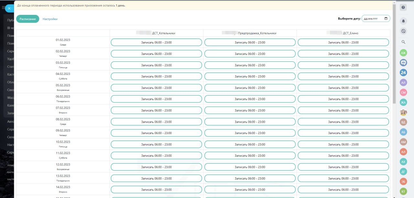Book 05.02.2023 slot for Предпродажка_Котельники

click(x=250, y=88)
